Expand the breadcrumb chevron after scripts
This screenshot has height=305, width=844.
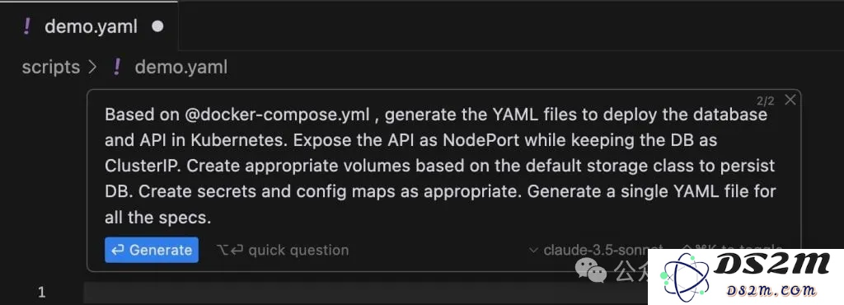[x=92, y=68]
